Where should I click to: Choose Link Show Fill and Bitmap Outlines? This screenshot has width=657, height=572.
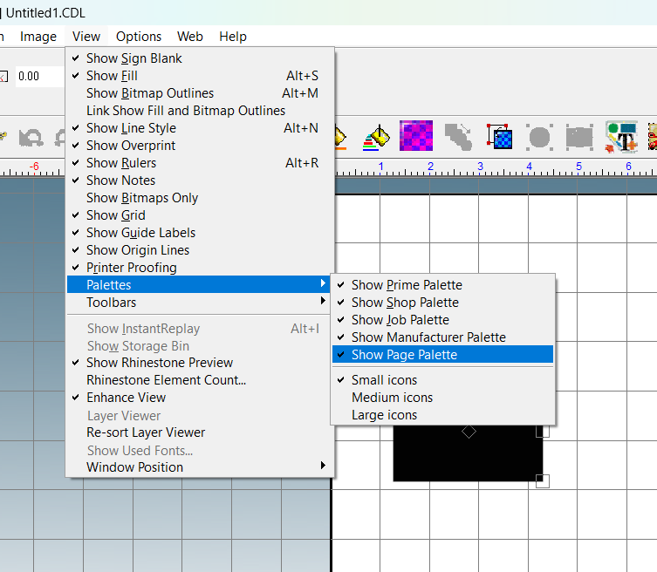(200, 111)
